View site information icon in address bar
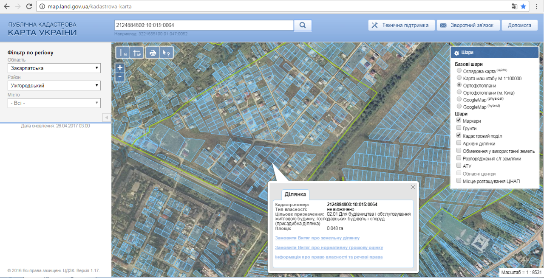The height and width of the screenshot is (278, 544). 43,6
